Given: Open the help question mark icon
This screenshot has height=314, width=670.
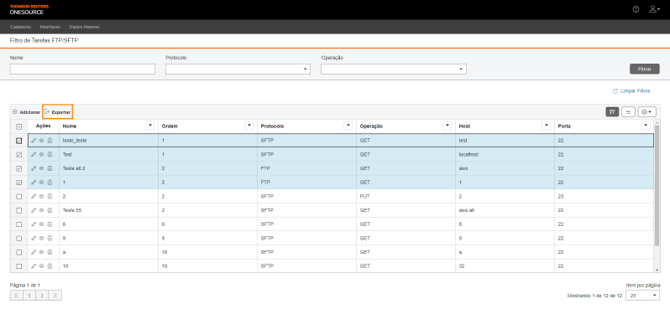Looking at the screenshot, I should (636, 9).
